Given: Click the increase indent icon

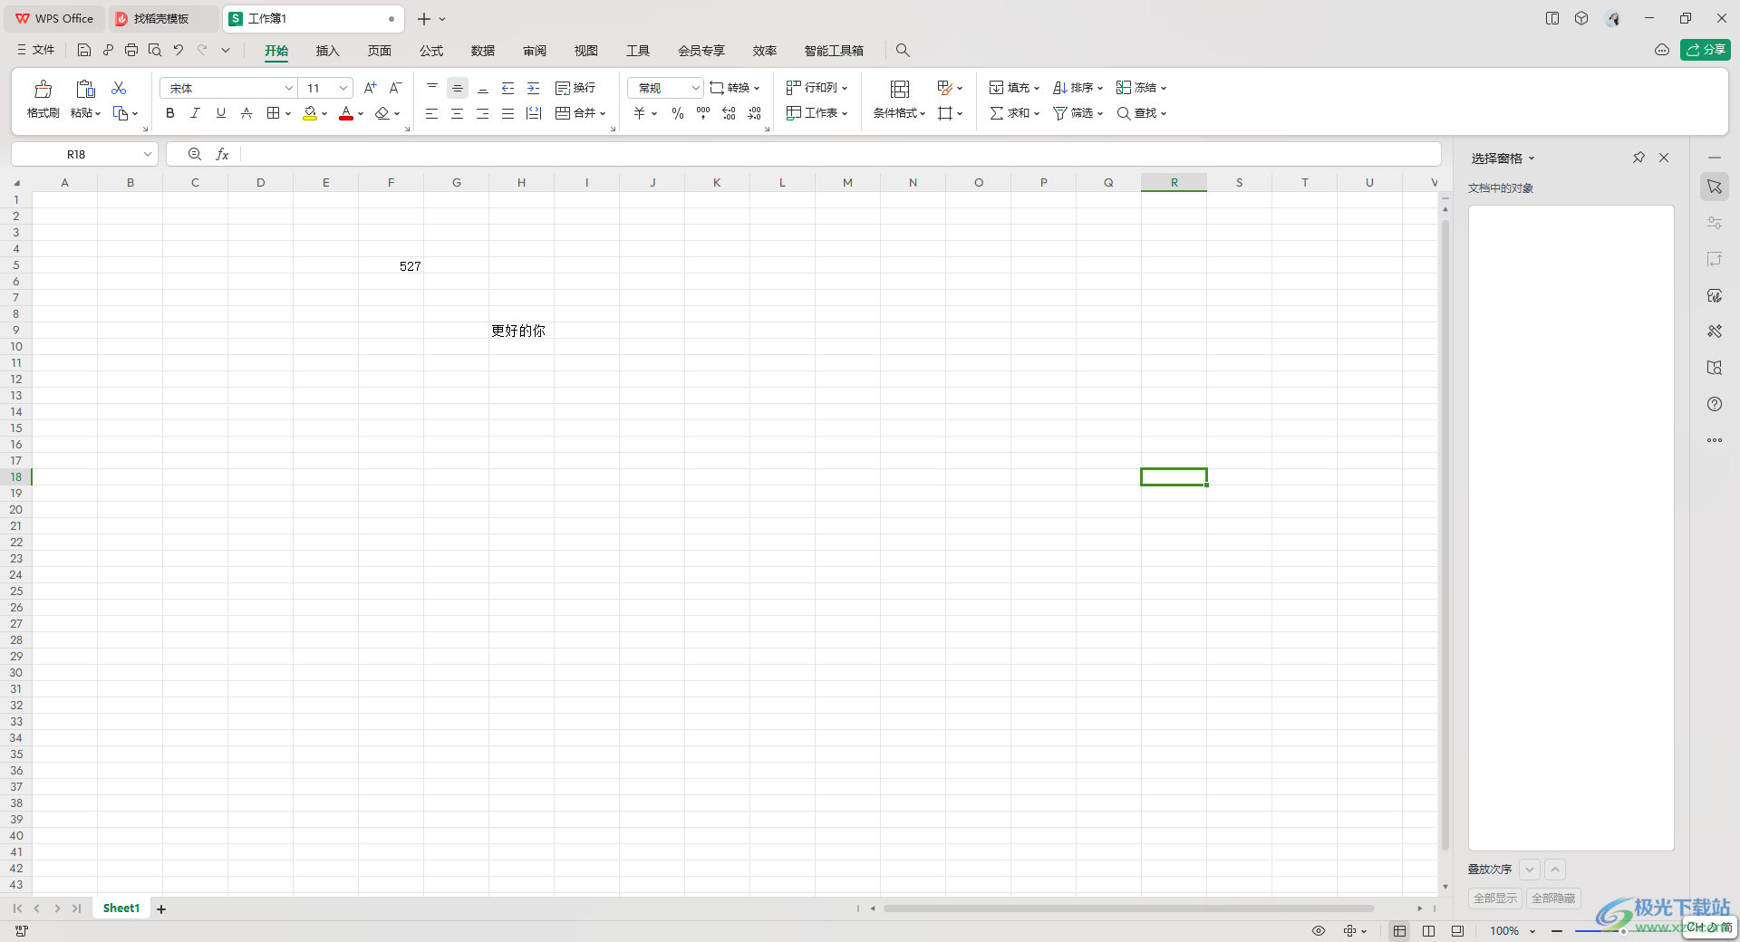Looking at the screenshot, I should pos(534,88).
